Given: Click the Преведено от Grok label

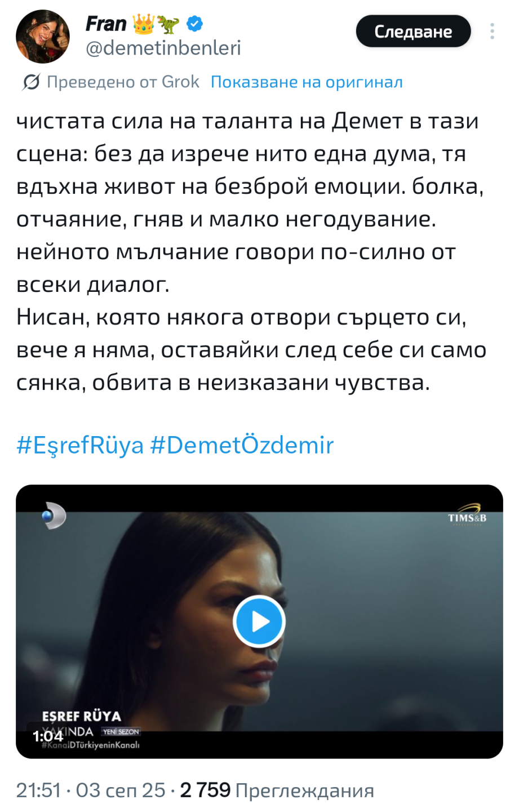Looking at the screenshot, I should click(x=123, y=82).
